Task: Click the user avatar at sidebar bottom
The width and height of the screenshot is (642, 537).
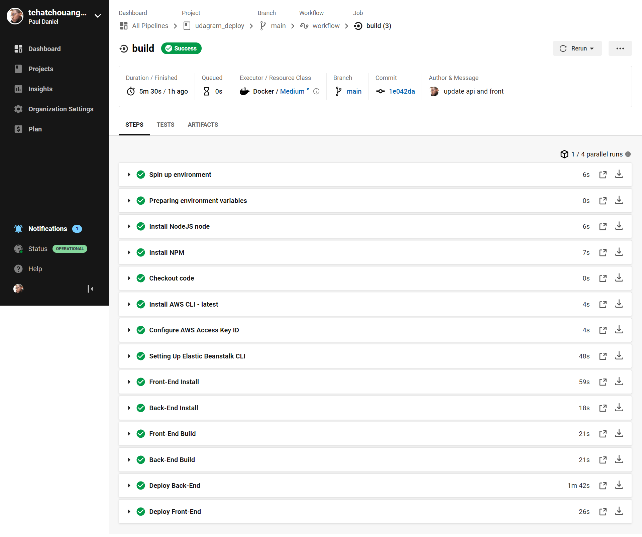Action: 18,289
